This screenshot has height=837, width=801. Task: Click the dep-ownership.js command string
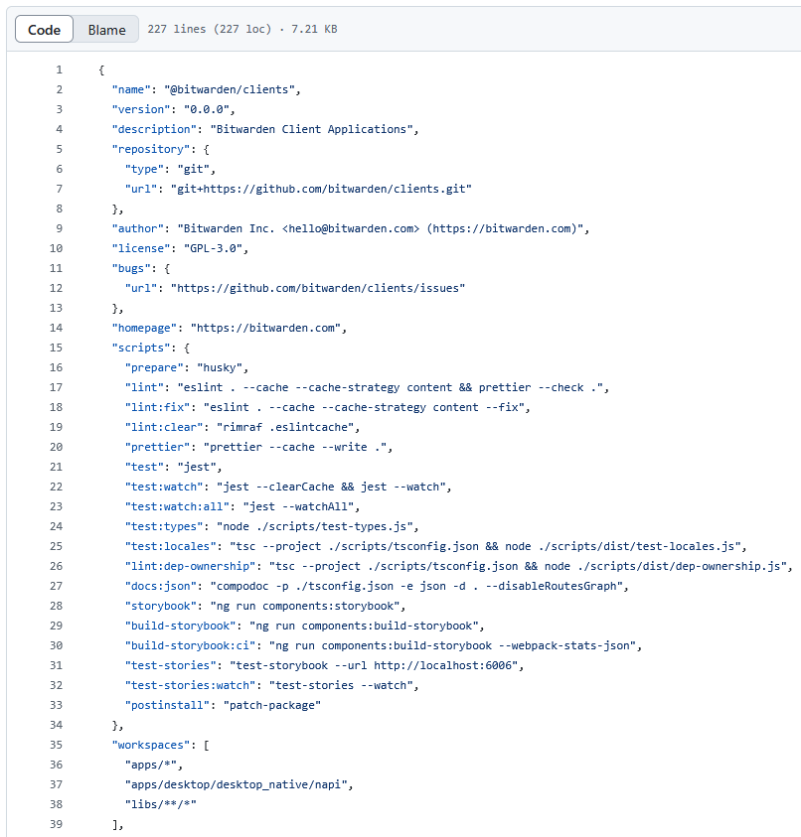click(x=528, y=566)
